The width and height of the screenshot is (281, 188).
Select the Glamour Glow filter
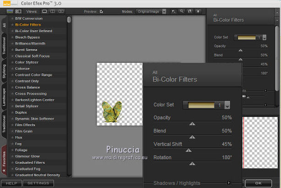(27, 156)
